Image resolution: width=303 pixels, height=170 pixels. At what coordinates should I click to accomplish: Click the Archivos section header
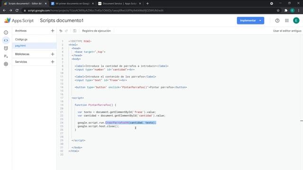(x=21, y=31)
